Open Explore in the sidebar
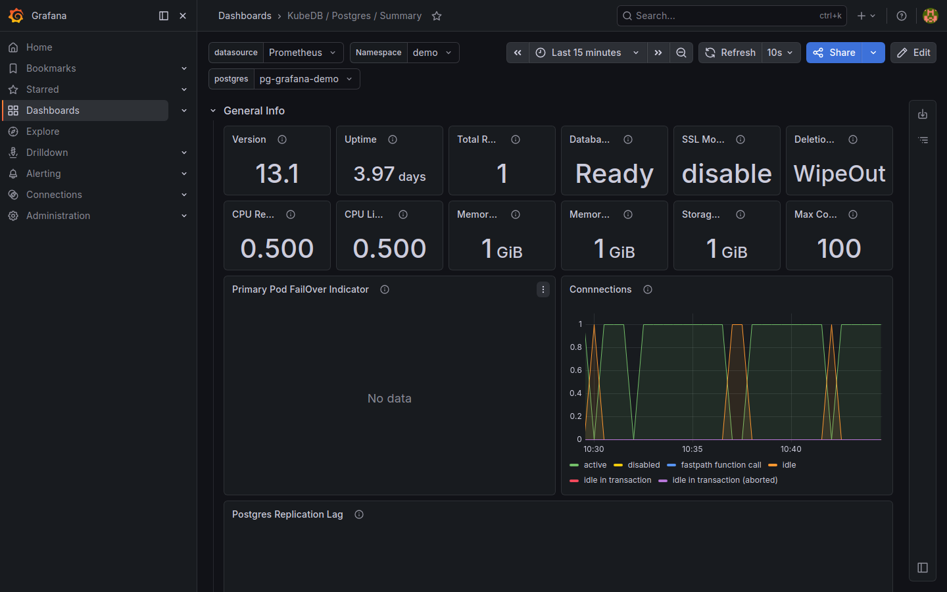 point(43,132)
